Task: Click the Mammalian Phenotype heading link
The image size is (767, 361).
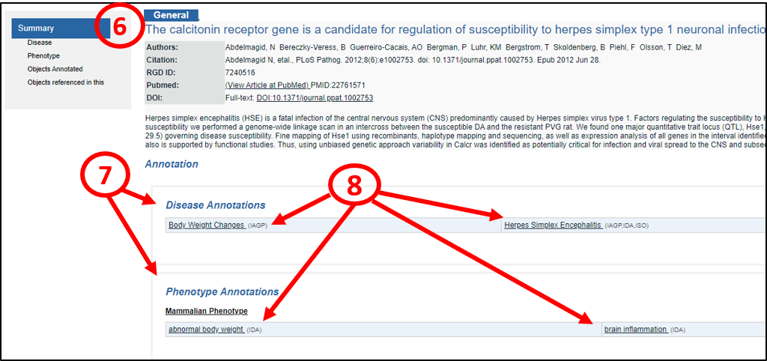Action: click(207, 311)
